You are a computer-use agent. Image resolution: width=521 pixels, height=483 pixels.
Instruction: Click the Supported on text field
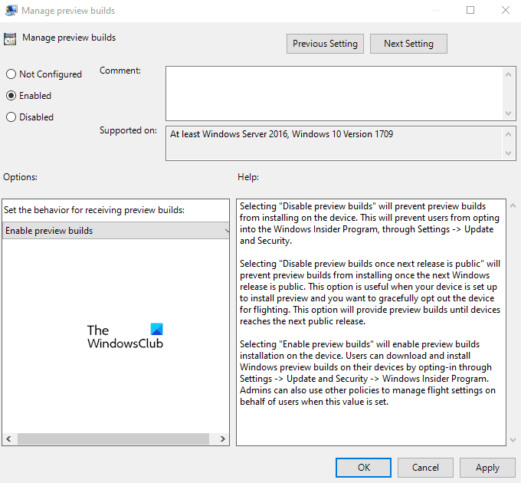tap(334, 143)
